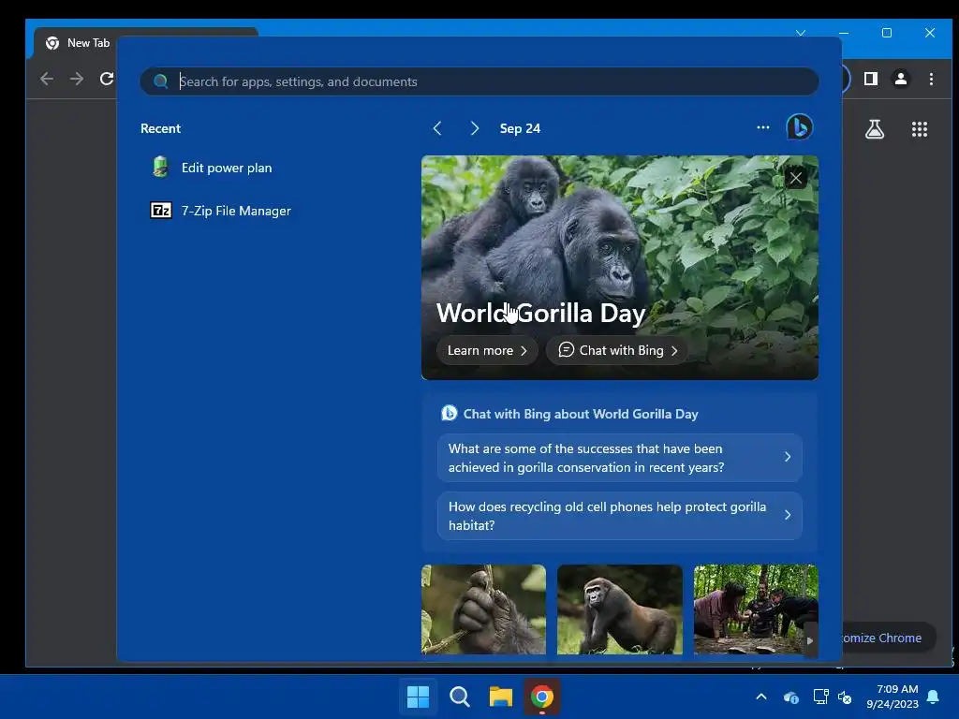
Task: Open File Explorer from taskbar
Action: (x=500, y=697)
